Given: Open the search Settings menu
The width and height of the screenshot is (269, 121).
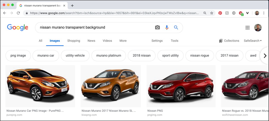Looking at the screenshot, I should [x=157, y=41].
